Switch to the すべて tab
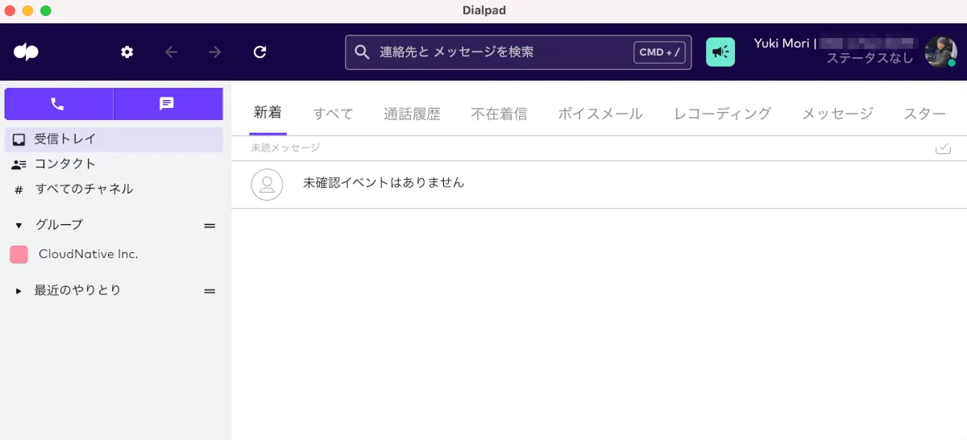Screen dimensions: 967x440 (x=333, y=114)
